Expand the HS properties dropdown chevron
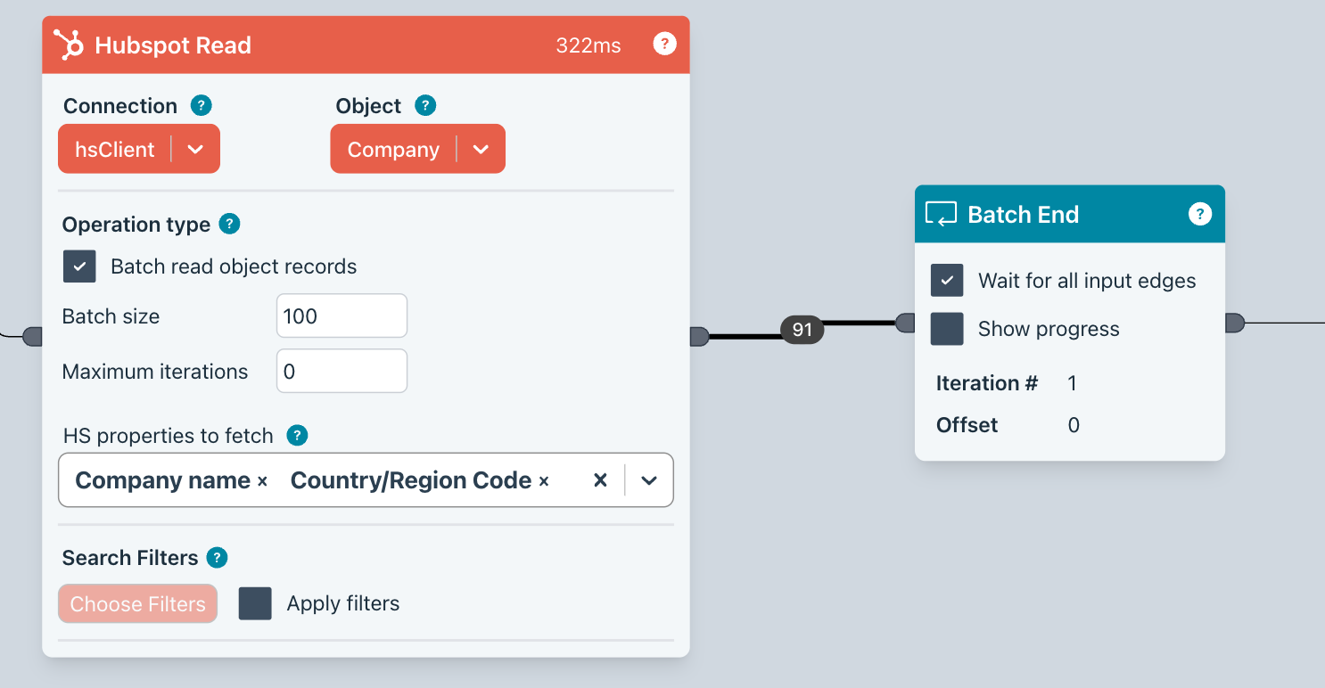This screenshot has width=1325, height=688. point(649,480)
